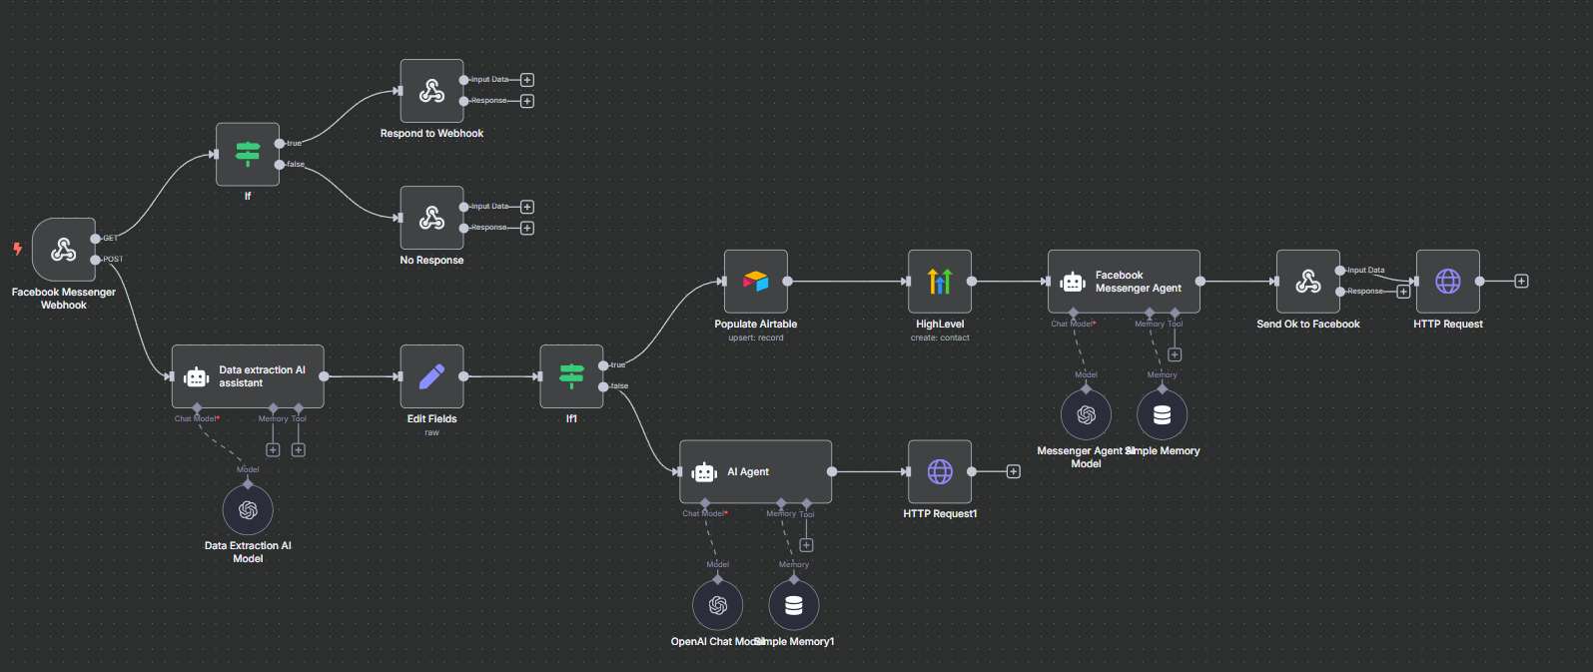Click the If node false output
This screenshot has width=1593, height=672.
[280, 165]
